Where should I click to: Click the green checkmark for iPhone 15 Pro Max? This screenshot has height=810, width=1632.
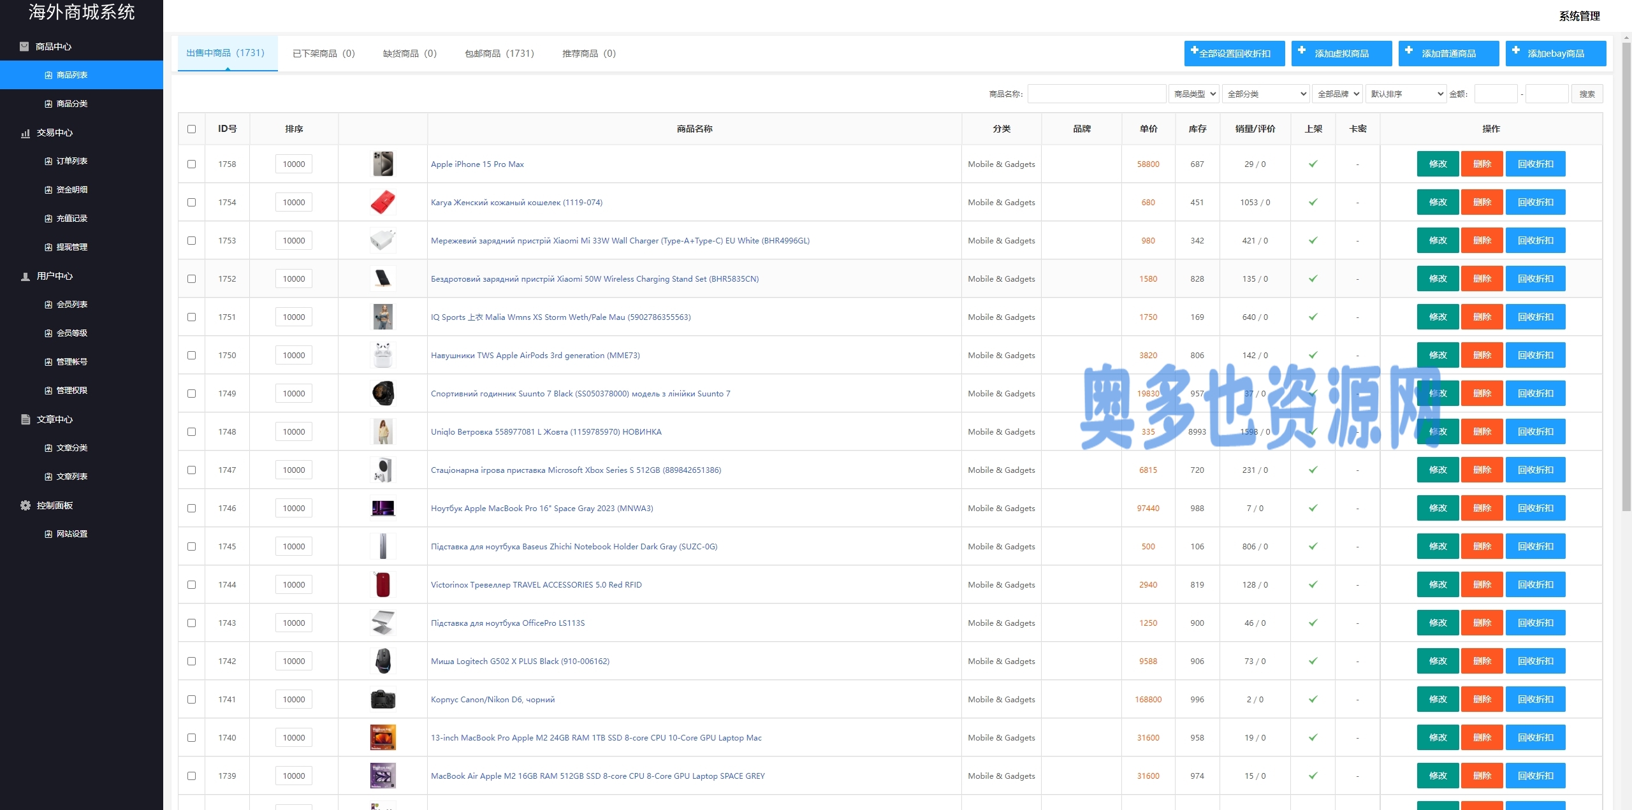1313,164
